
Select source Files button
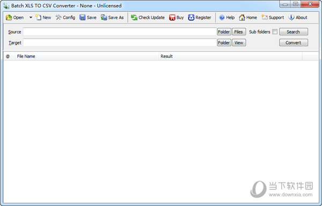click(239, 32)
